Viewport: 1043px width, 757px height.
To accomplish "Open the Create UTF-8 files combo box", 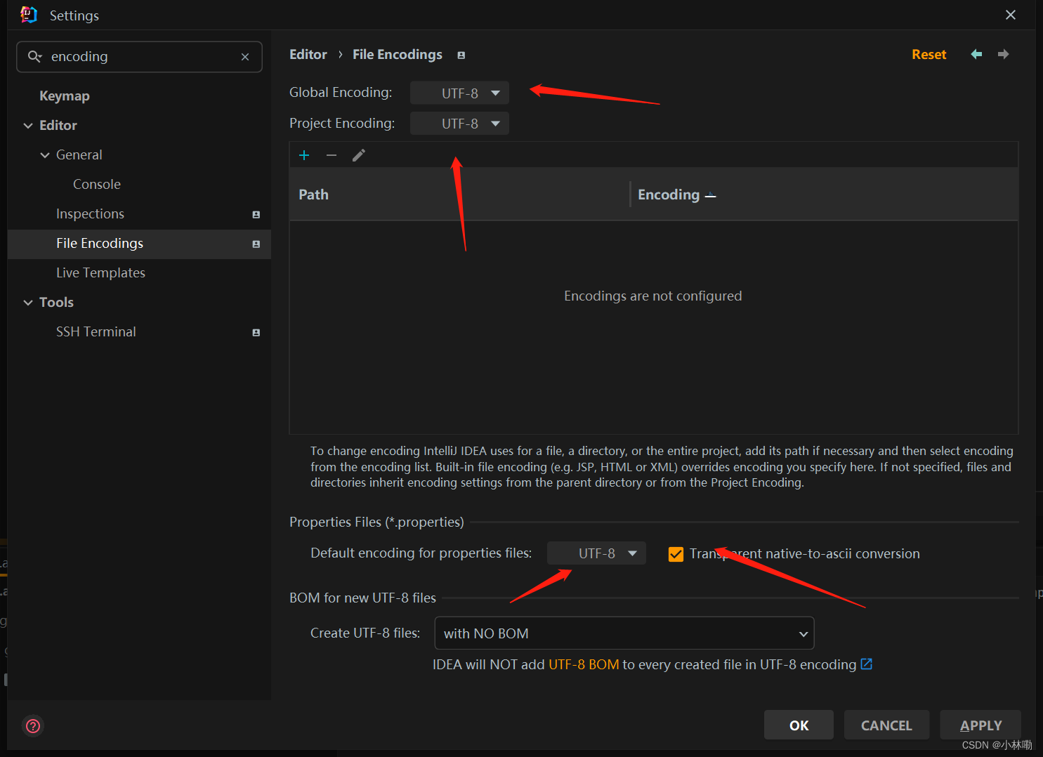I will click(x=624, y=633).
